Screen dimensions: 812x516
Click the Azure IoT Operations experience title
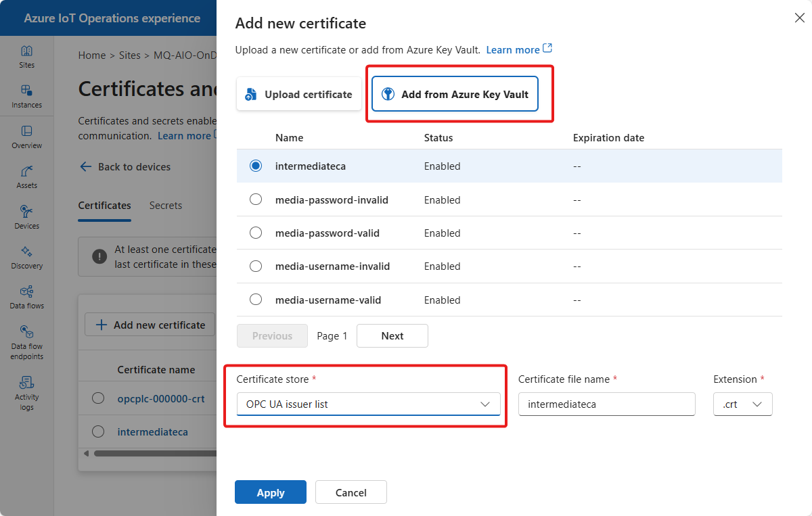(112, 18)
